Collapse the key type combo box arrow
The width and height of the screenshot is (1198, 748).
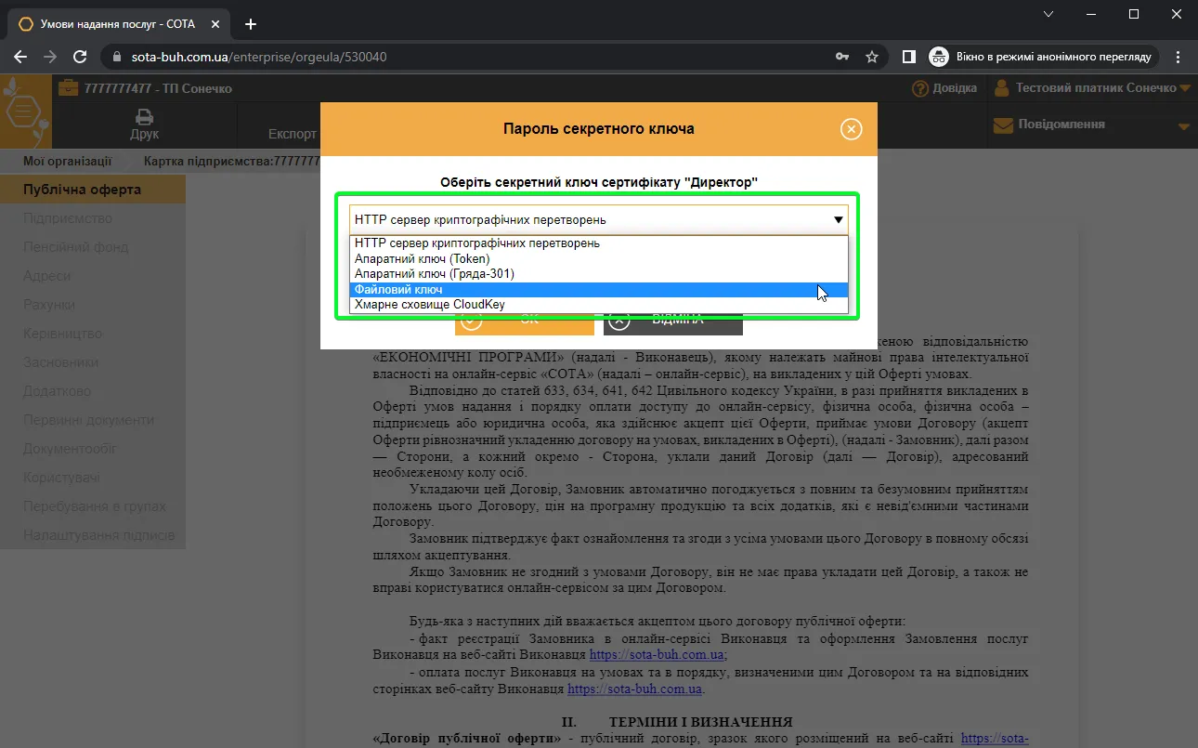click(838, 220)
